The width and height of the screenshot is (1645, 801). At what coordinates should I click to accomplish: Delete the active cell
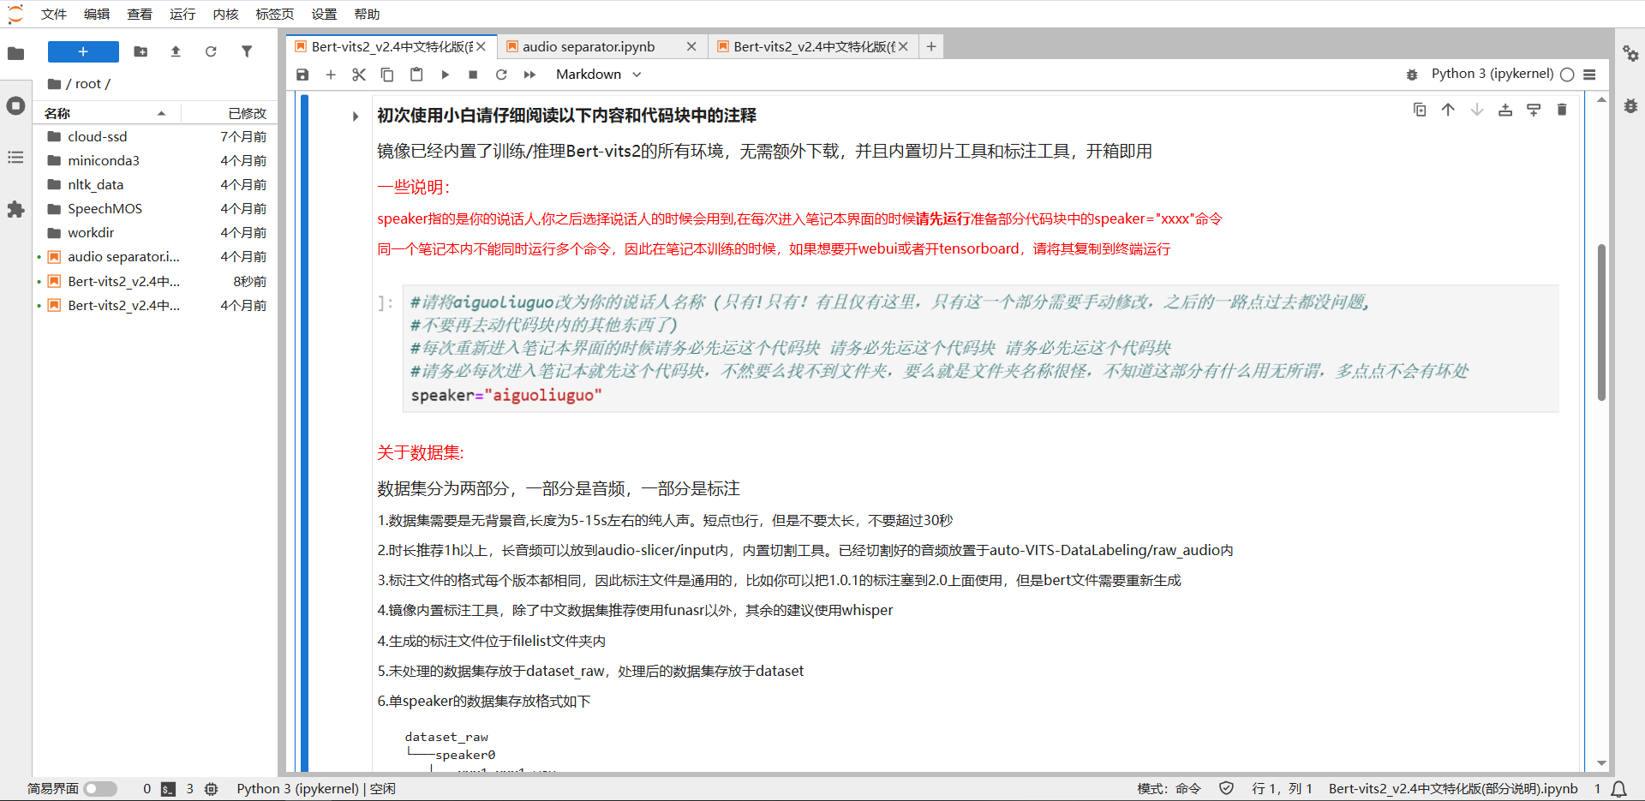click(x=1562, y=110)
